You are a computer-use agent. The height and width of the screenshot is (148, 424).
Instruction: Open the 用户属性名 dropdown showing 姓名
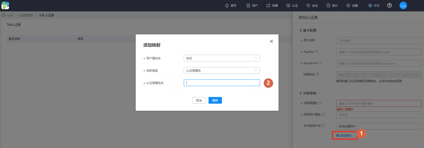[x=222, y=58]
